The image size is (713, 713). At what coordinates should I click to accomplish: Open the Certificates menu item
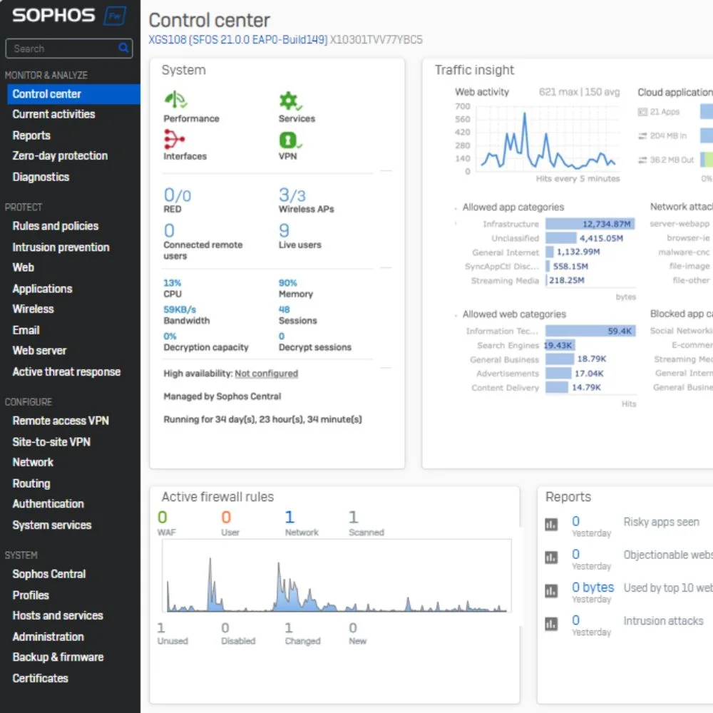coord(40,679)
